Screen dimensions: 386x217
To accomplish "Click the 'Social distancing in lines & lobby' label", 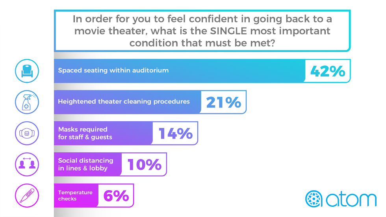I will pyautogui.click(x=85, y=164).
